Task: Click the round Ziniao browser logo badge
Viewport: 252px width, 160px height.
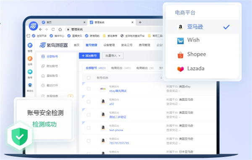Action: 33,26
